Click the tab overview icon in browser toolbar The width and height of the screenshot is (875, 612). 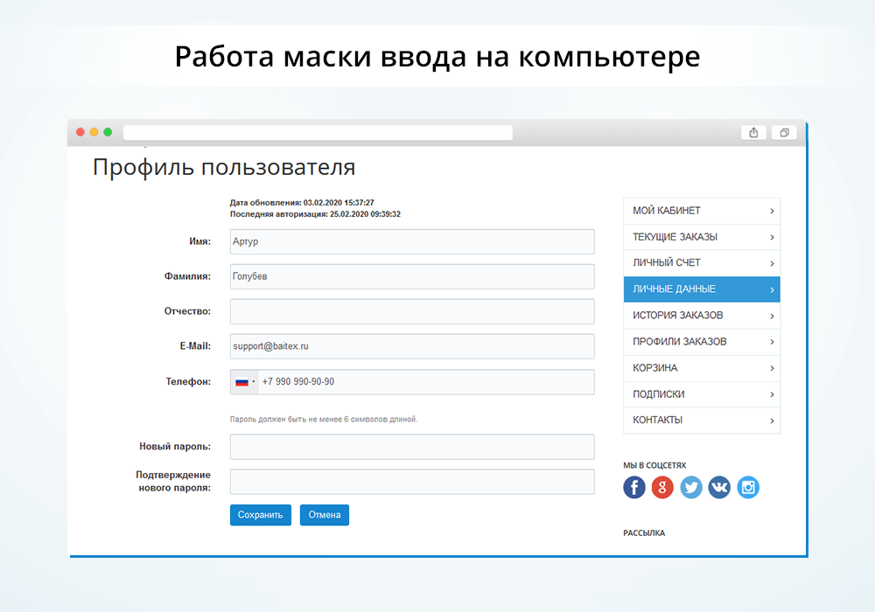tap(783, 132)
